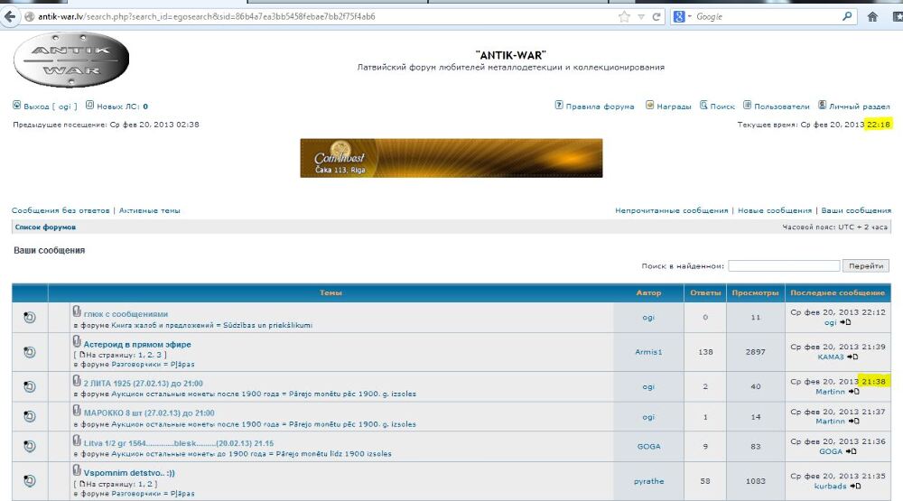The image size is (903, 501).
Task: Open the URL history dropdown arrow in address bar
Action: point(641,16)
